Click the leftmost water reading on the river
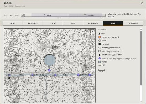Screen dimensions: 146x104 [9, 75]
